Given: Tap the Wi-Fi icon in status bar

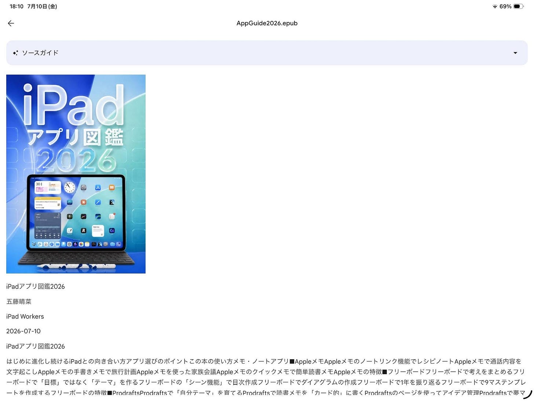Looking at the screenshot, I should pos(495,6).
